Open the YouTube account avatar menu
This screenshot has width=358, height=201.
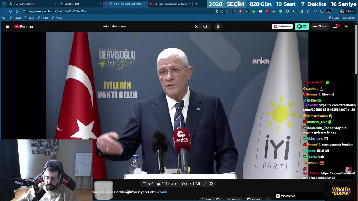pos(346,27)
